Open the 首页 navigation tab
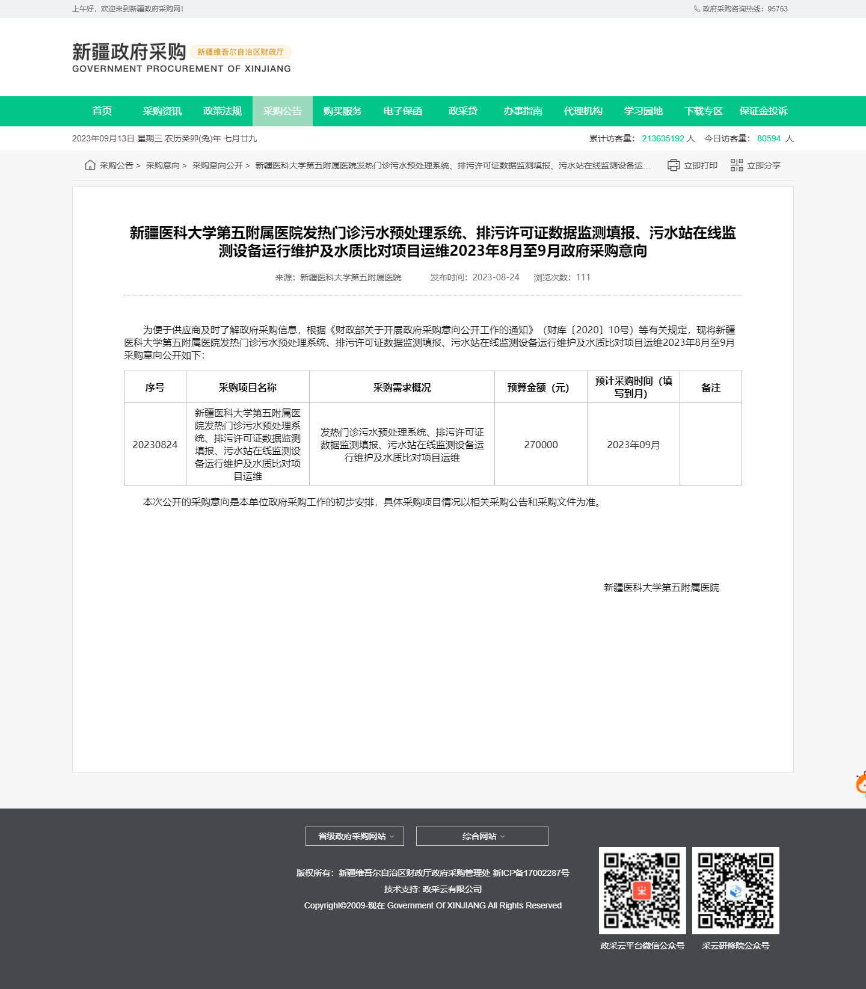 (x=102, y=111)
